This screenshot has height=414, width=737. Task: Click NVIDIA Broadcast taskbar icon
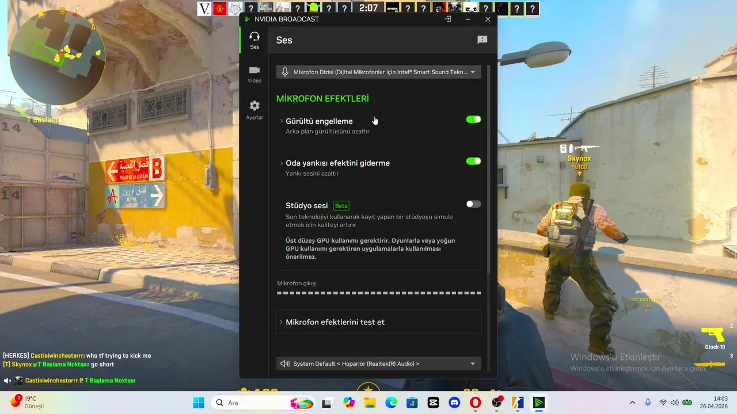point(540,402)
